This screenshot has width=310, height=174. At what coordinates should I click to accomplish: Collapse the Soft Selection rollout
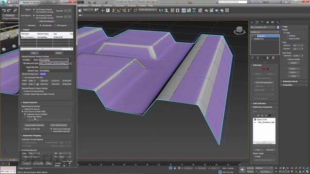pyautogui.click(x=259, y=103)
